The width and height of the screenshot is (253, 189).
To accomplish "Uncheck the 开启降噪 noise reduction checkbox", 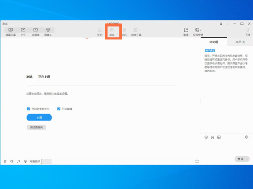I will point(59,109).
